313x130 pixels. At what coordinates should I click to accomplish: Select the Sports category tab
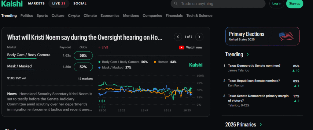point(42,16)
